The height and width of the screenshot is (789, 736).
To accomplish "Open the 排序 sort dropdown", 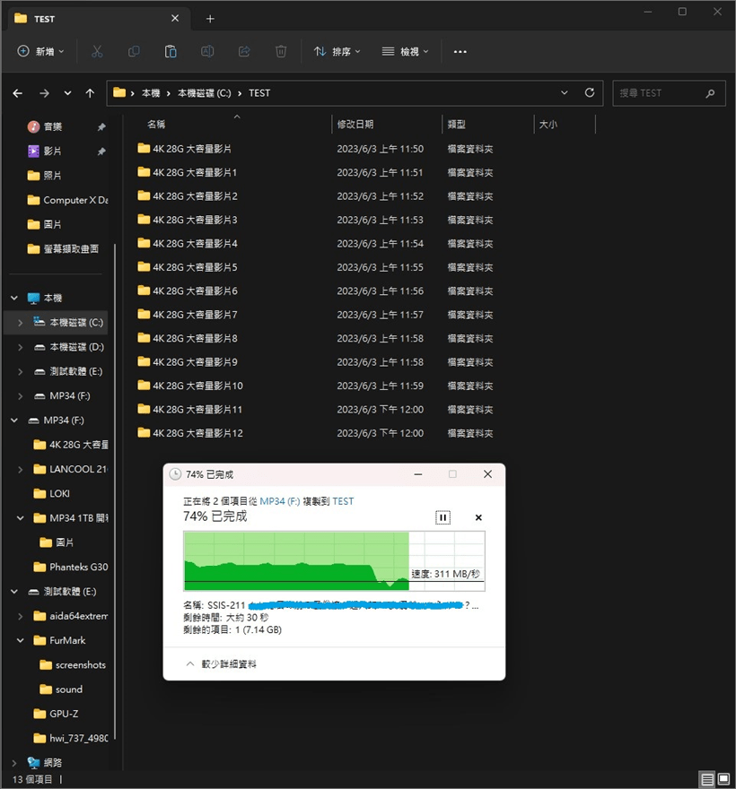I will [337, 51].
